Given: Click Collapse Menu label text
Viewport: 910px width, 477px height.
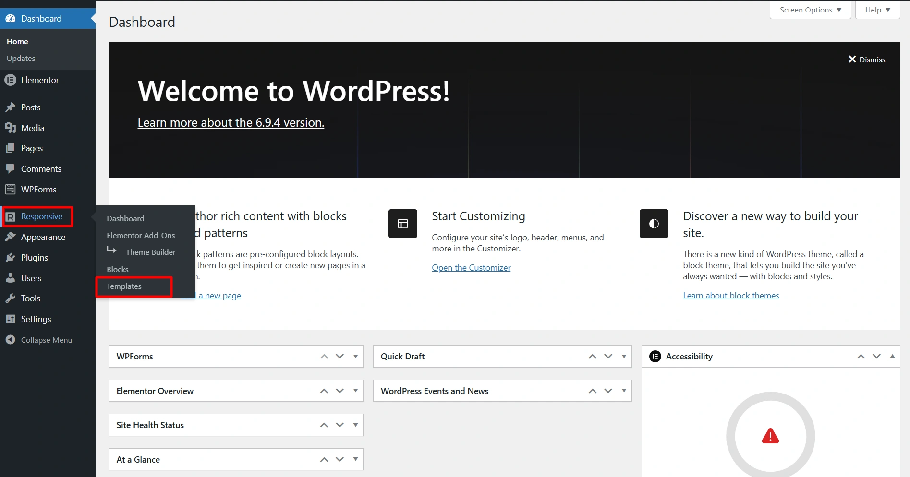Looking at the screenshot, I should pos(47,340).
